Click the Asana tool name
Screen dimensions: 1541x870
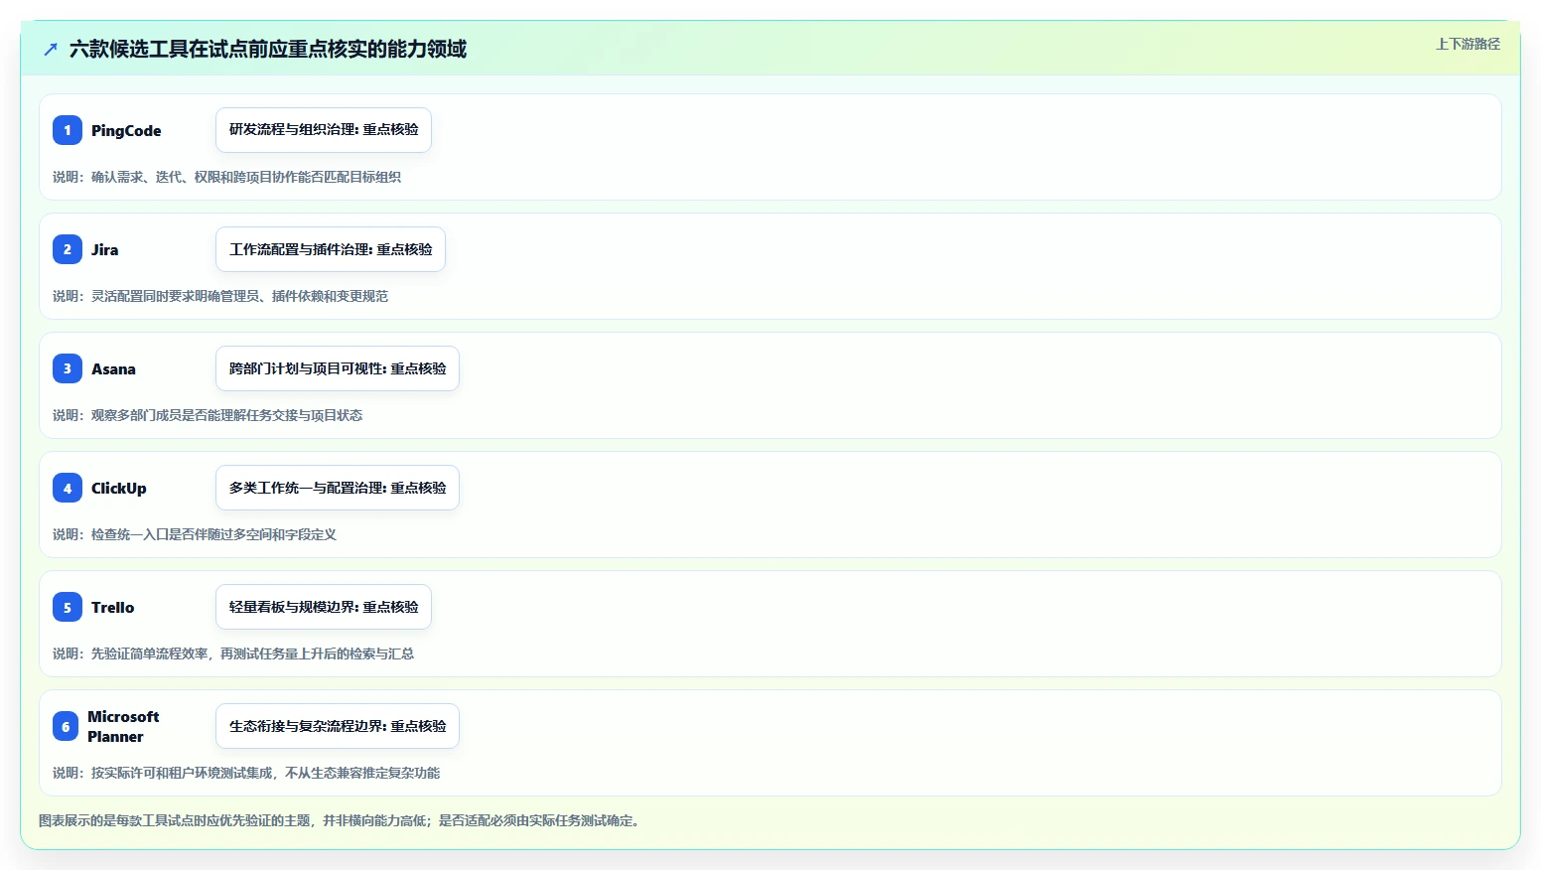pyautogui.click(x=113, y=368)
